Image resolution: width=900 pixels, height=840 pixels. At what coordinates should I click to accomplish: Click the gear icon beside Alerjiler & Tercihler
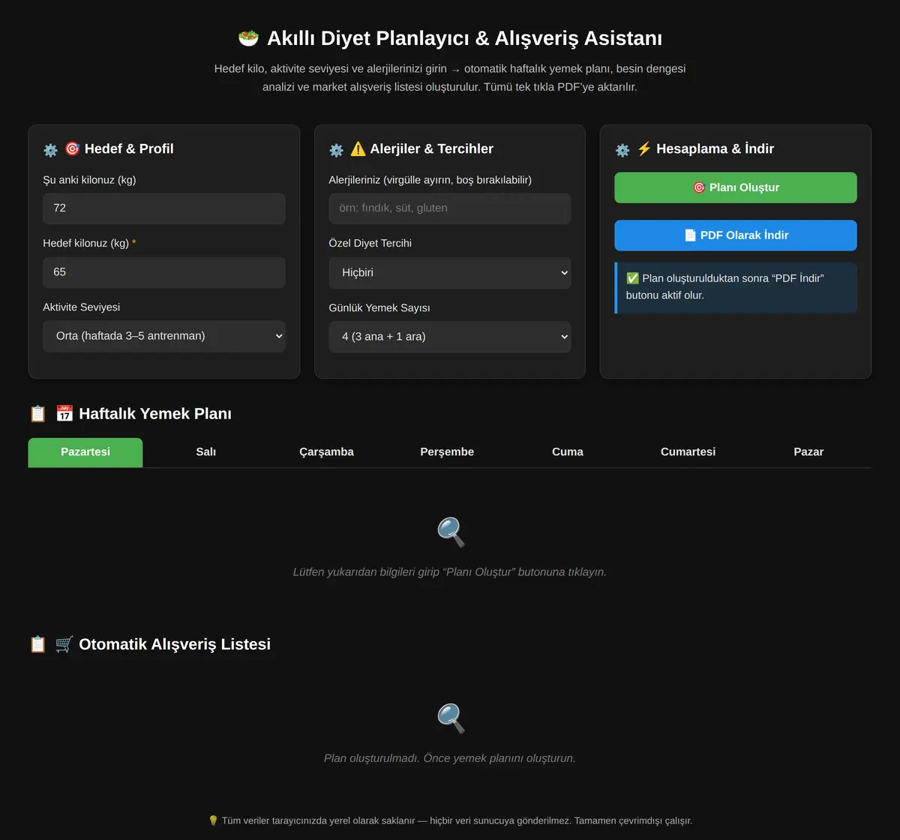(x=336, y=150)
